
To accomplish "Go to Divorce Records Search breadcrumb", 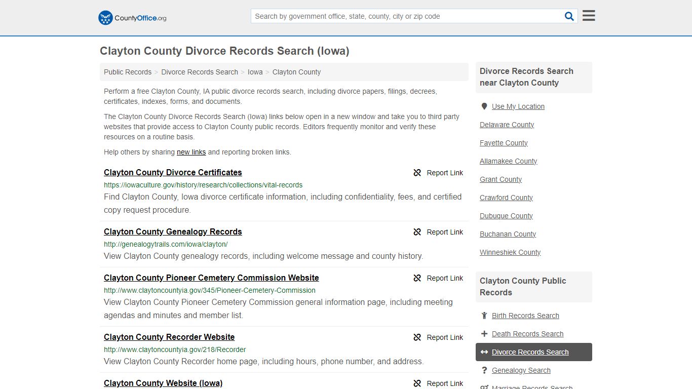I will coord(200,72).
